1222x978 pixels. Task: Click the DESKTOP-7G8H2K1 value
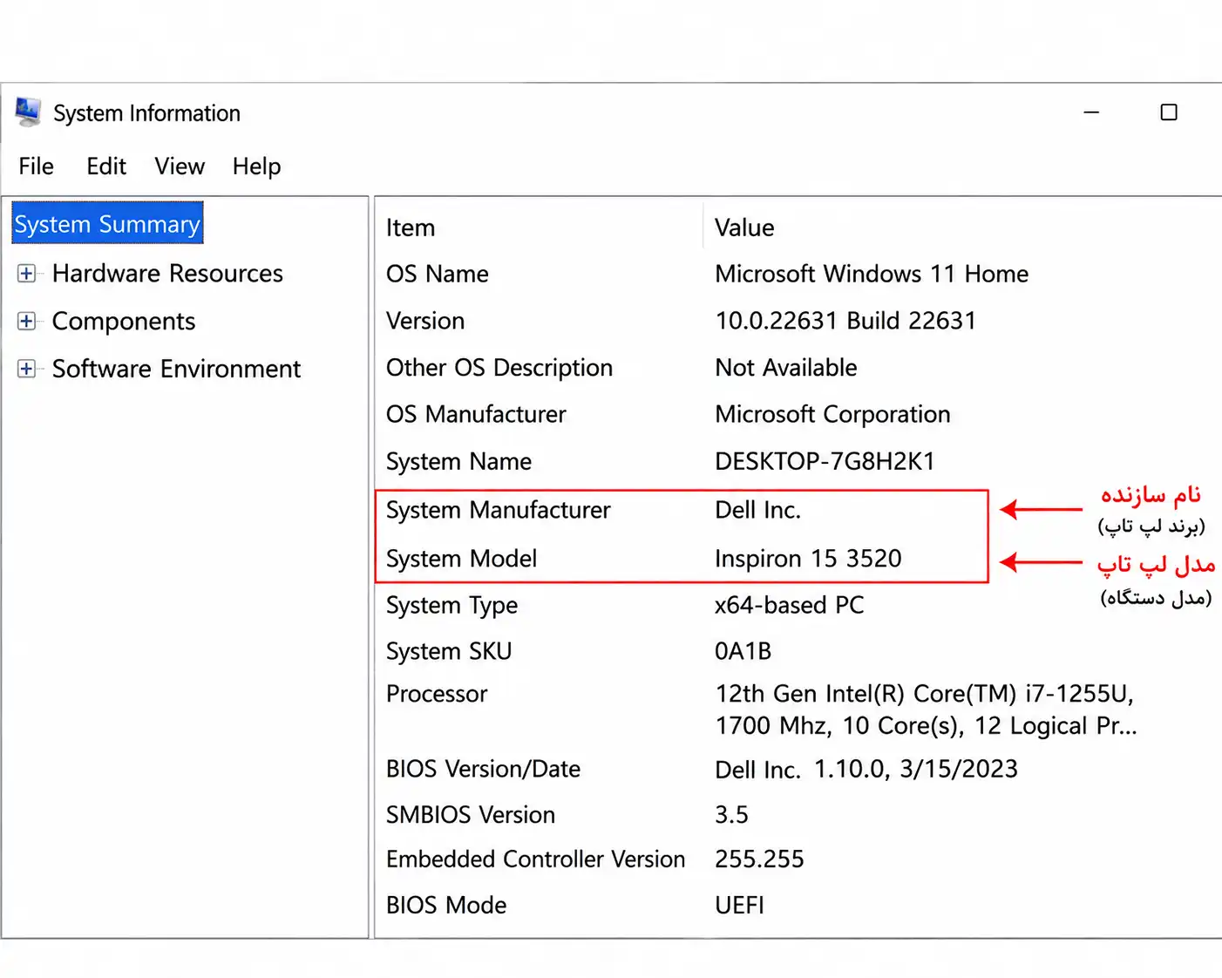[825, 461]
